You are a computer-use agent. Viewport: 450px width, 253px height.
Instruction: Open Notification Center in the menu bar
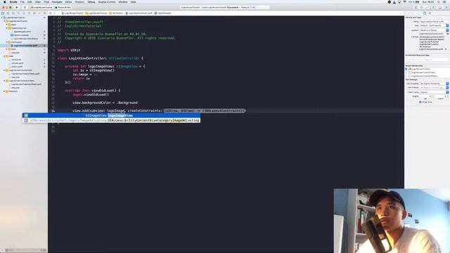coord(444,1)
